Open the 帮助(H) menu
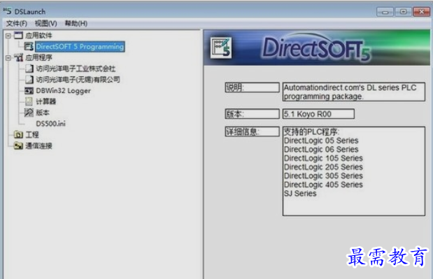The height and width of the screenshot is (279, 433). (x=76, y=24)
